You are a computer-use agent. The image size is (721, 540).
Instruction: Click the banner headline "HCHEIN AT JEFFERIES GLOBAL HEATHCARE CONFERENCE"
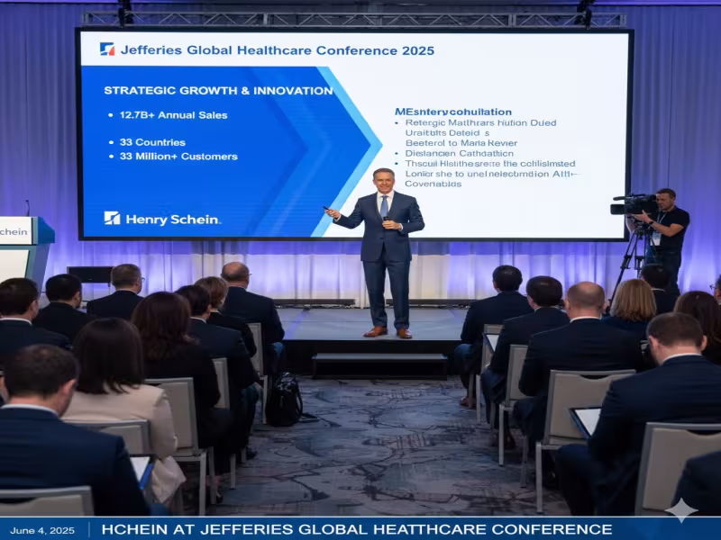(357, 529)
